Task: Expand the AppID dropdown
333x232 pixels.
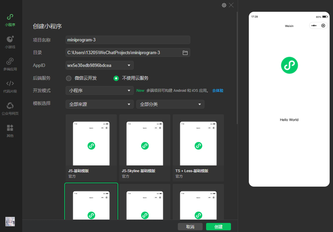Action: pyautogui.click(x=100, y=65)
